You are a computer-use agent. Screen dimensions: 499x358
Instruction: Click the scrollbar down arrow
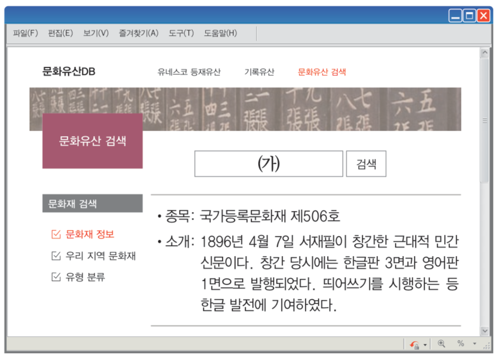[485, 330]
